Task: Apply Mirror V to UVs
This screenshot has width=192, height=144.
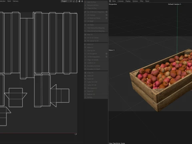Action: coord(96,48)
